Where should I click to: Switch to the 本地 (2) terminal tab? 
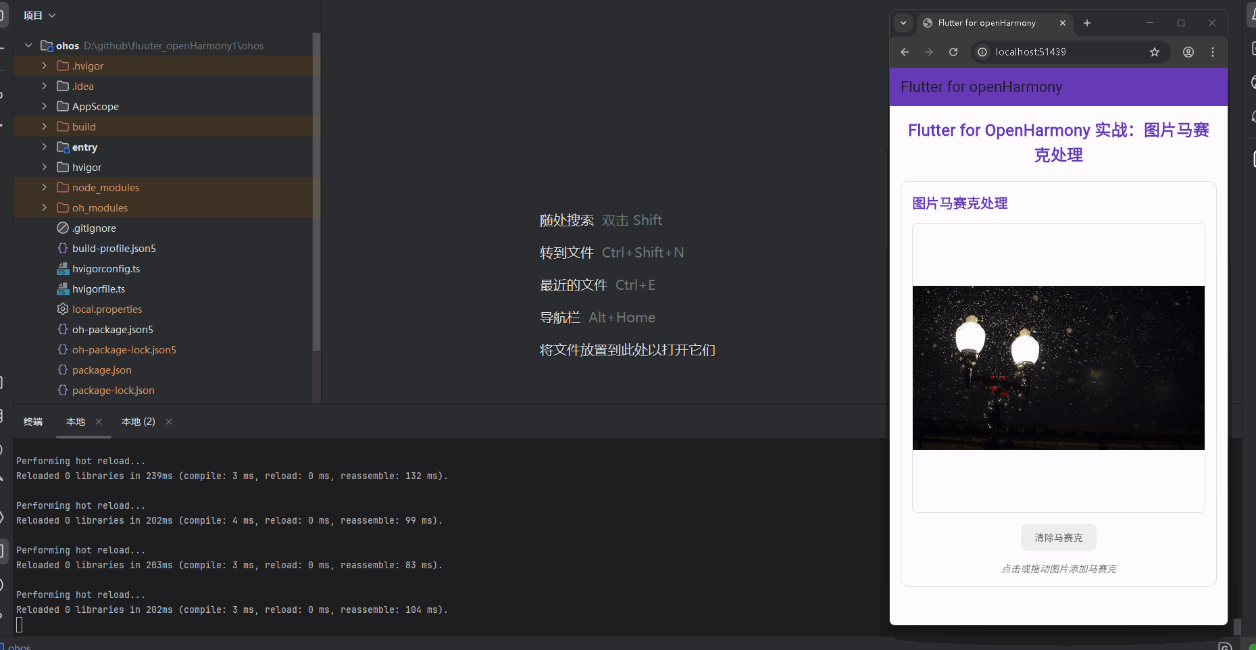click(138, 421)
